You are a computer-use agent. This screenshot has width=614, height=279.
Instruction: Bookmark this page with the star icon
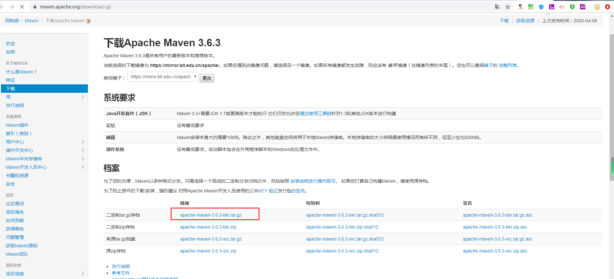tap(508, 7)
